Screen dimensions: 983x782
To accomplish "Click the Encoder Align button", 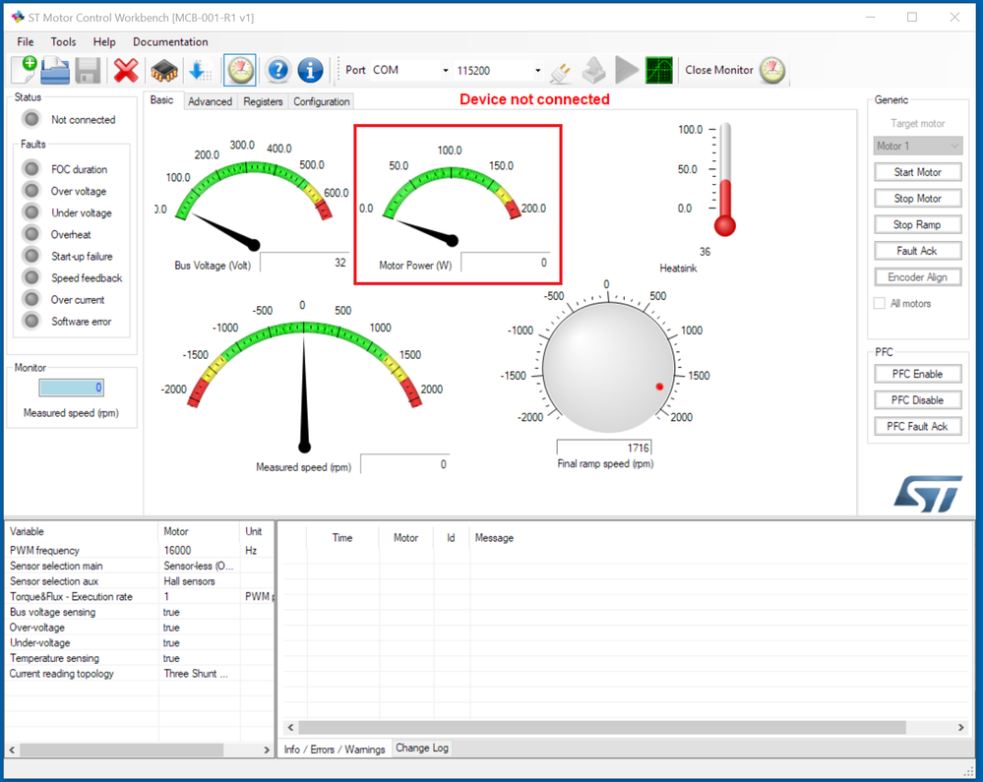I will click(918, 277).
